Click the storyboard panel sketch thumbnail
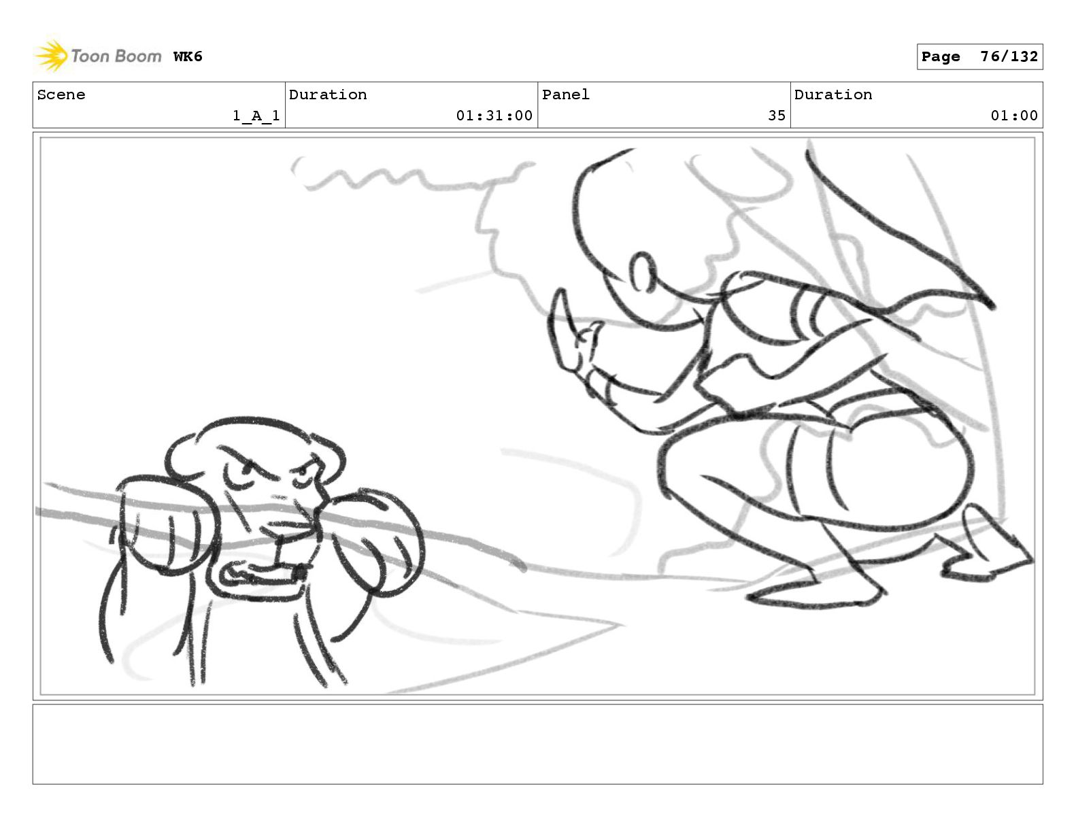 coord(537,416)
